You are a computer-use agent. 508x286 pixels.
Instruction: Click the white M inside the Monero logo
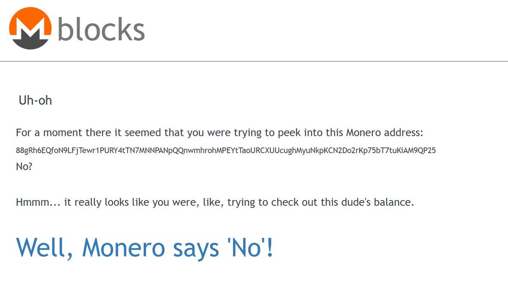[x=30, y=31]
